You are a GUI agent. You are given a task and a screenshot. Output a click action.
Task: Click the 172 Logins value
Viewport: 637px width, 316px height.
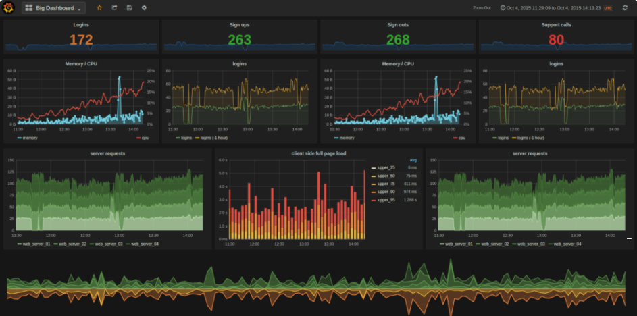pyautogui.click(x=81, y=40)
